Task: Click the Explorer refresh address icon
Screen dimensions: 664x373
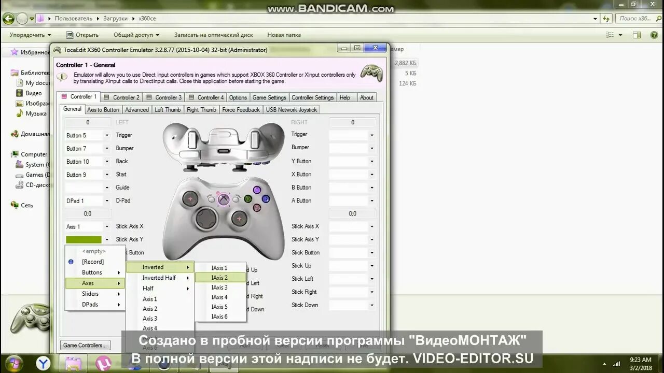Action: click(606, 18)
